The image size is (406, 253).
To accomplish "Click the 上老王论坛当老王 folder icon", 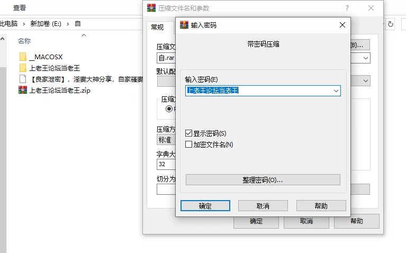I will 22,68.
